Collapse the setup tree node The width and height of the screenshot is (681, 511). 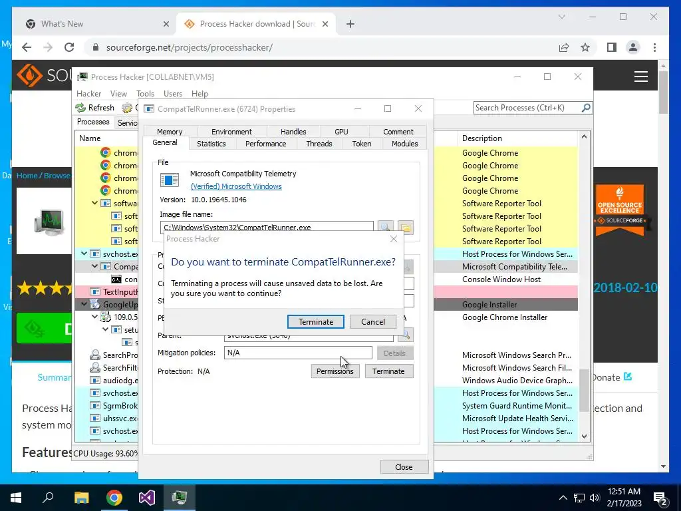[106, 329]
